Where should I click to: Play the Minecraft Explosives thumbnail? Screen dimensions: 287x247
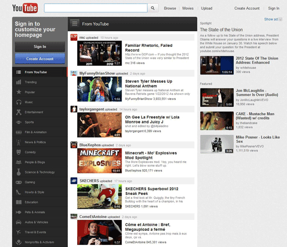point(99,160)
